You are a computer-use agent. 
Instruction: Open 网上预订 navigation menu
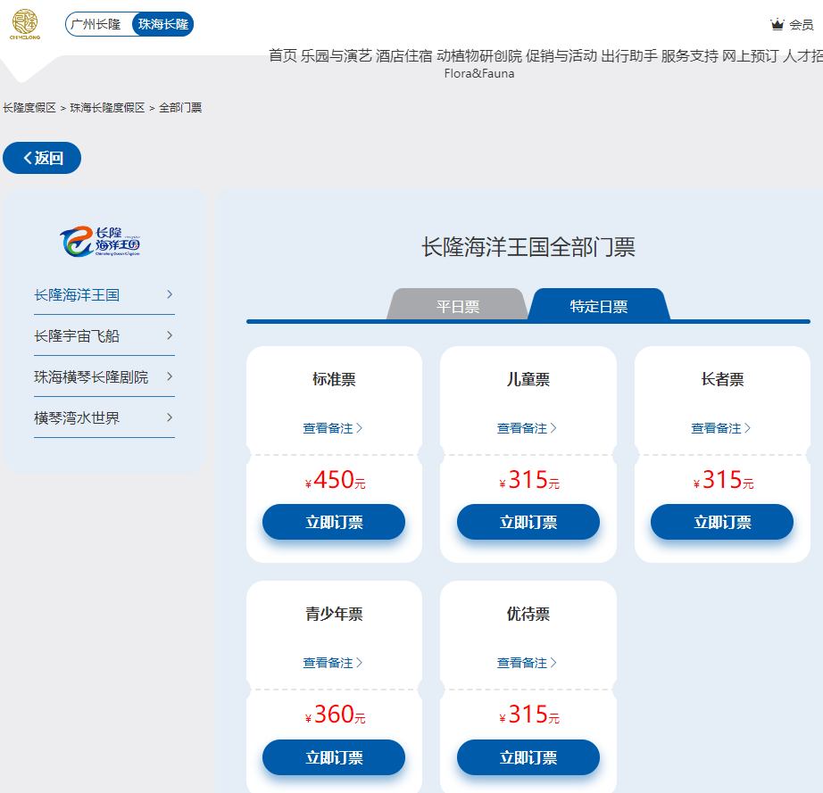(x=750, y=55)
